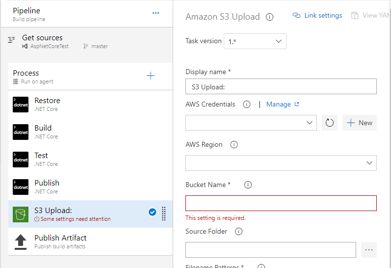Click the 'AspNetCoreTest' repository name
This screenshot has width=391, height=268.
click(50, 46)
